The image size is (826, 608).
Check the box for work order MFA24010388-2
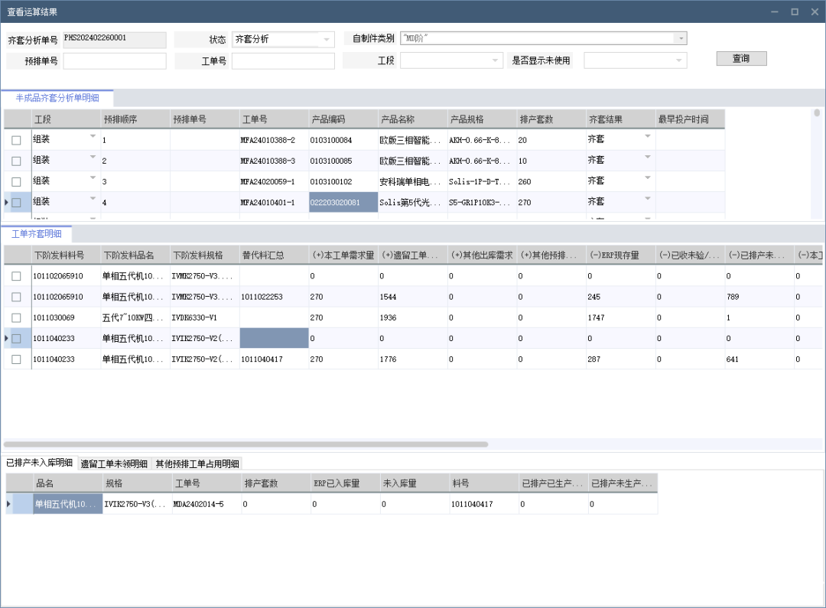pyautogui.click(x=16, y=141)
